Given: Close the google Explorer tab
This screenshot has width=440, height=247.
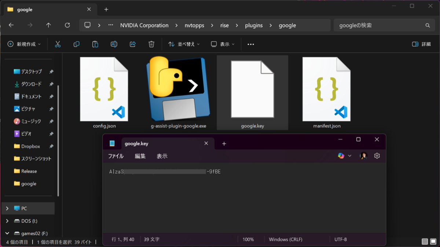Looking at the screenshot, I should [89, 9].
